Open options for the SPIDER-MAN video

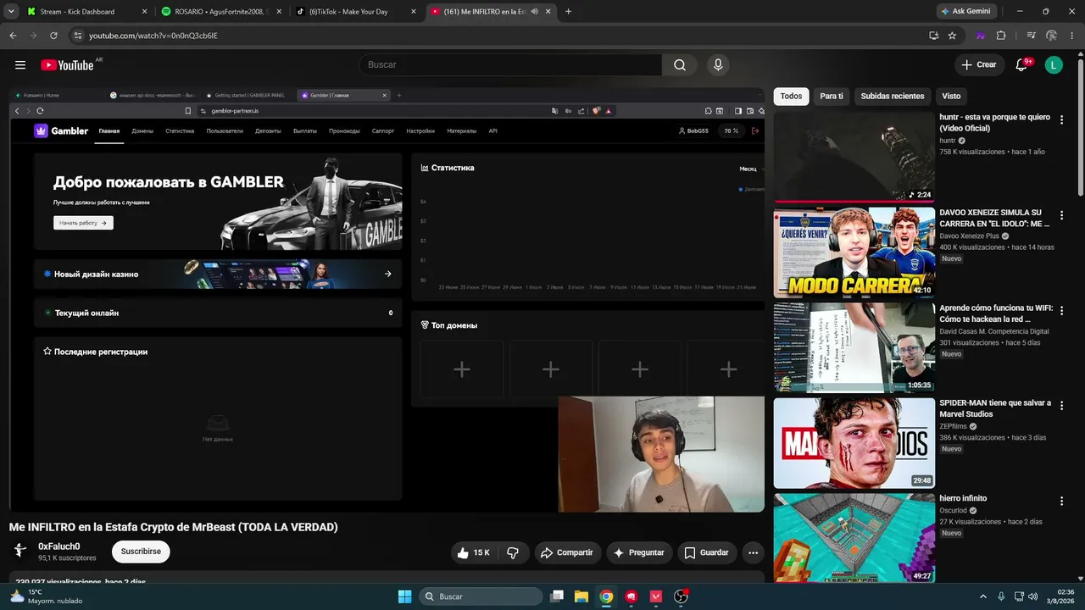point(1061,406)
